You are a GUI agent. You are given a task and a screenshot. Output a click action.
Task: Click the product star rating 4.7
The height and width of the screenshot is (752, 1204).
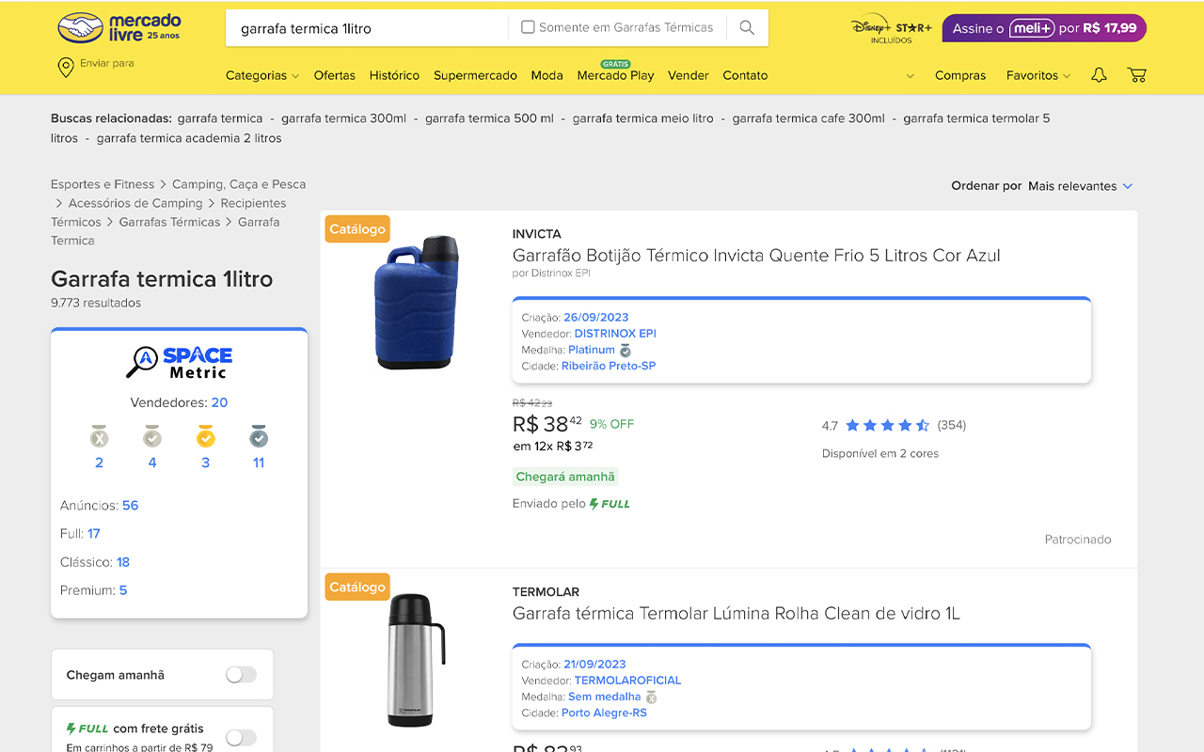click(886, 425)
